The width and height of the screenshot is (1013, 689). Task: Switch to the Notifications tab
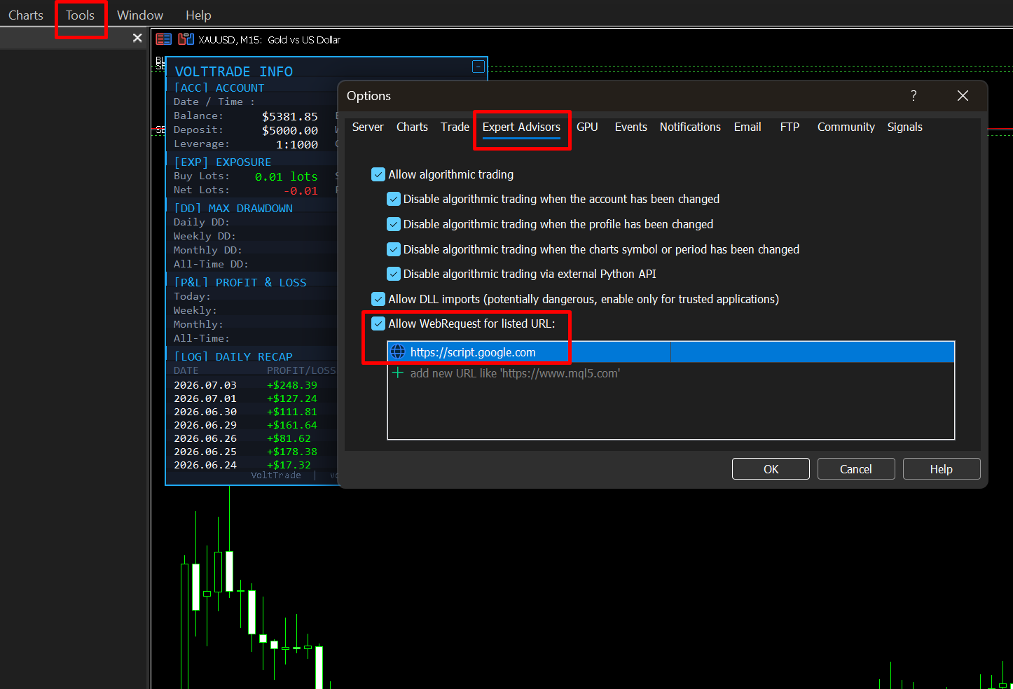(690, 127)
